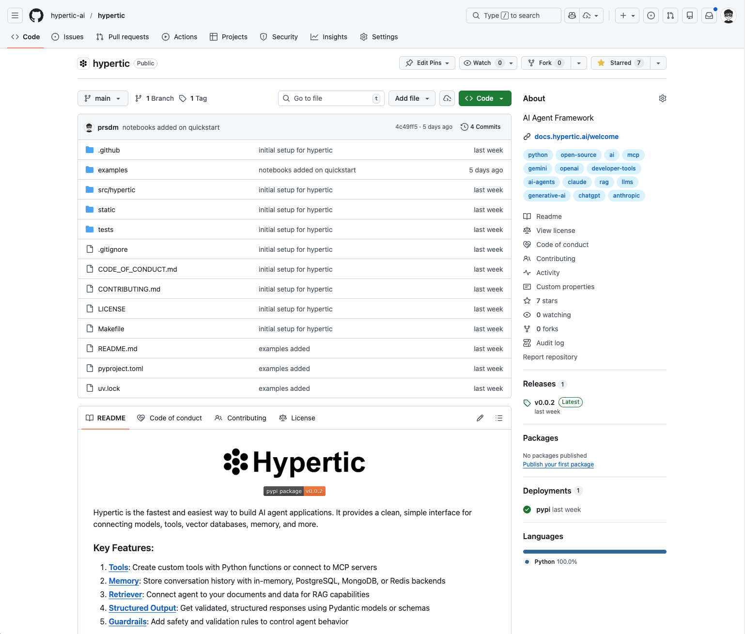
Task: Follow the docs.hypertic.ai/welcome link
Action: 576,136
